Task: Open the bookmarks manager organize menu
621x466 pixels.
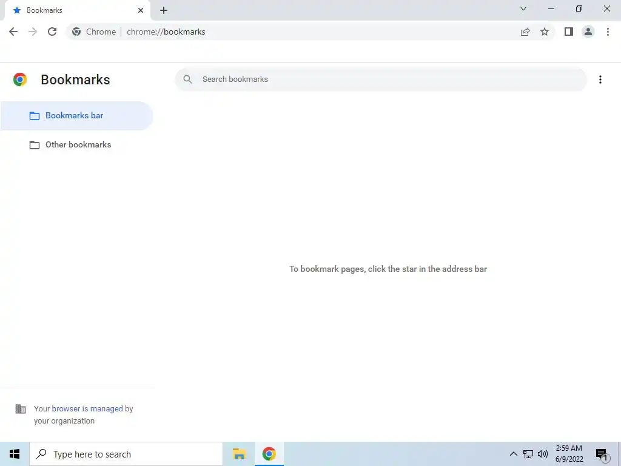Action: click(x=600, y=79)
